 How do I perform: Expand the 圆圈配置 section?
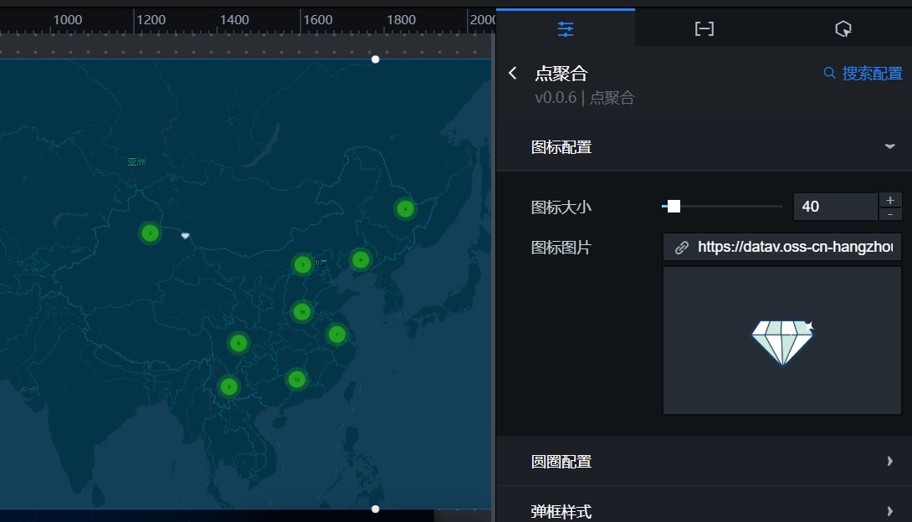891,461
